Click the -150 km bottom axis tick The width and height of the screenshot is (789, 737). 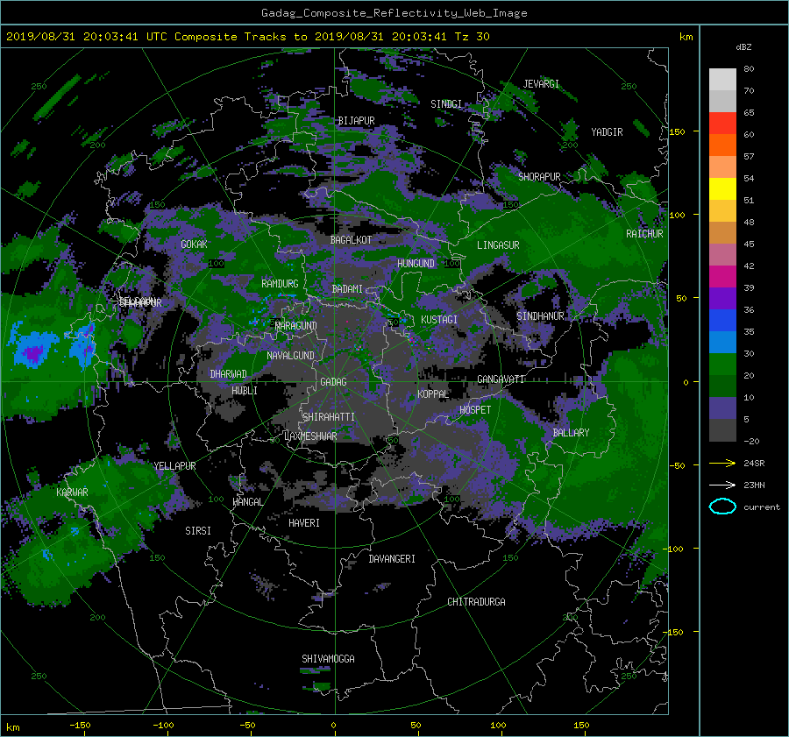coord(80,725)
